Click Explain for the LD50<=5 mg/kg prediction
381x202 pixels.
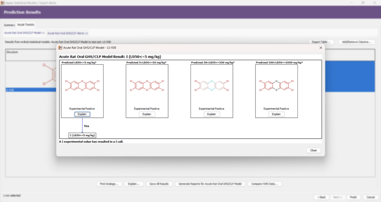pyautogui.click(x=82, y=114)
